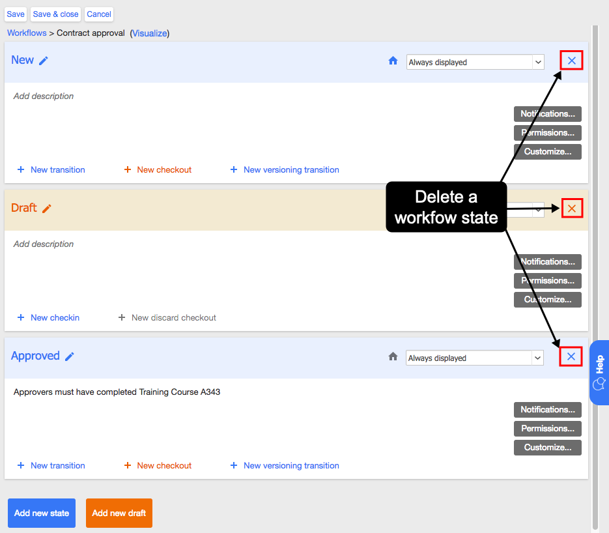Open Notifications for the Approved state

pyautogui.click(x=548, y=409)
